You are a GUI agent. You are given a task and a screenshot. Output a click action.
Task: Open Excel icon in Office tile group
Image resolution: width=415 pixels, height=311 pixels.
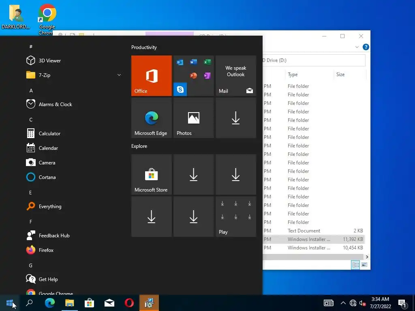tap(207, 62)
